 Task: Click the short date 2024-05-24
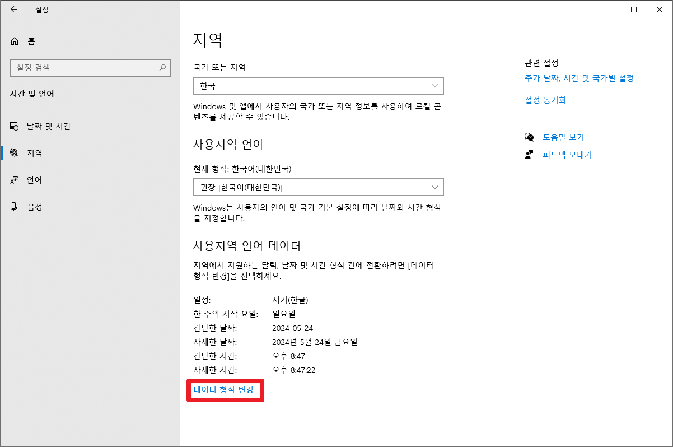pos(292,328)
